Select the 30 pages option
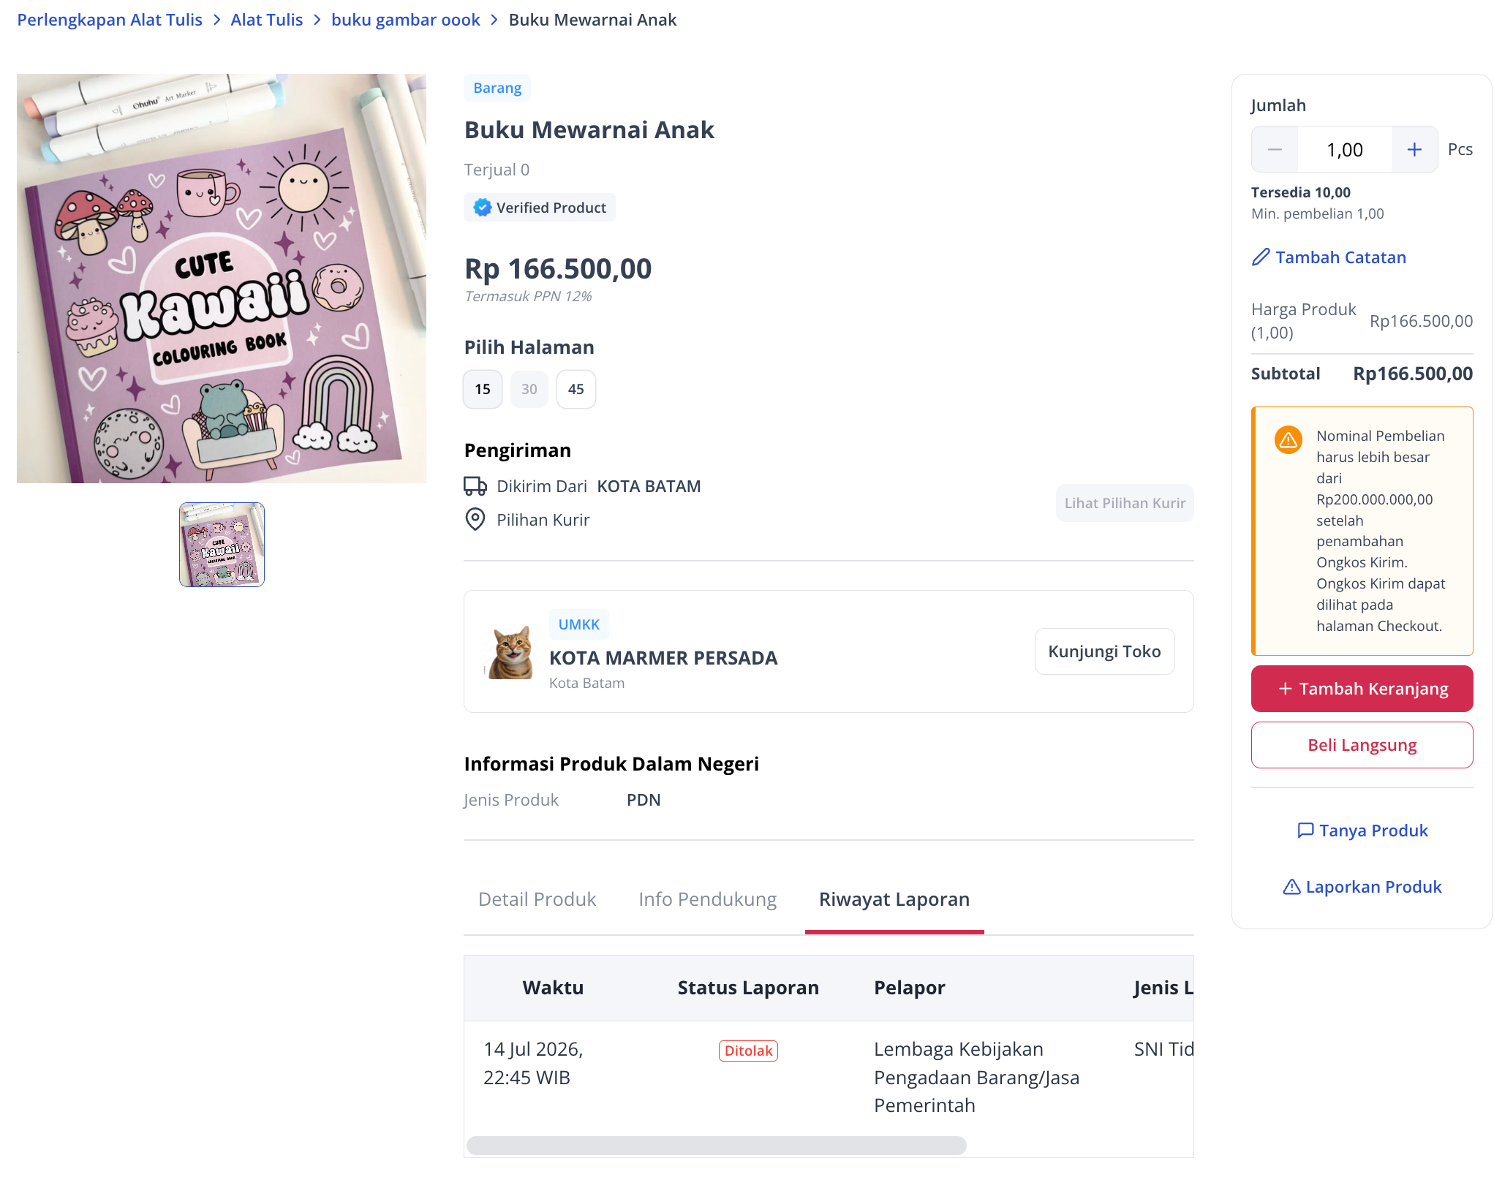The width and height of the screenshot is (1494, 1180). (x=529, y=389)
